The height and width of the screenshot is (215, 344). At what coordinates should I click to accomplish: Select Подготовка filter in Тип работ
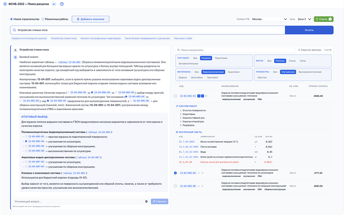pyautogui.click(x=221, y=58)
